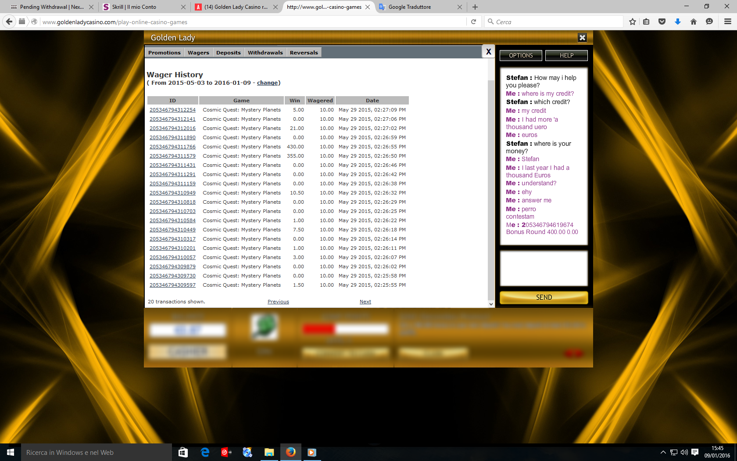Open wager ID 205346794311579
The image size is (737, 461).
(x=172, y=156)
